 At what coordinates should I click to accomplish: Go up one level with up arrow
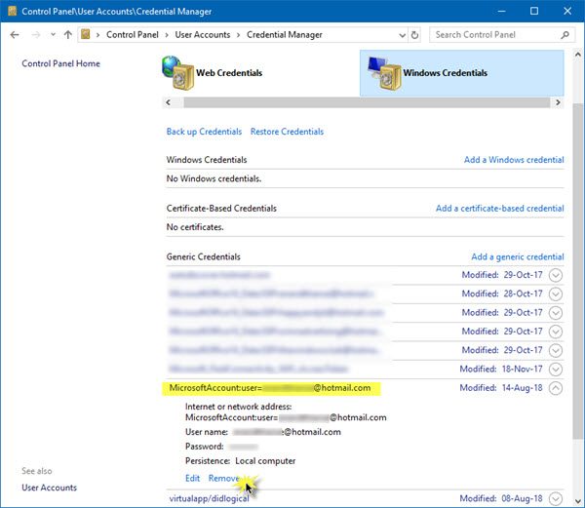(x=68, y=35)
